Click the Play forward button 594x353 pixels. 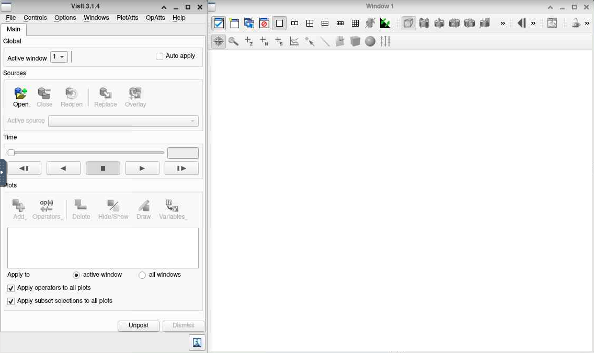point(142,168)
